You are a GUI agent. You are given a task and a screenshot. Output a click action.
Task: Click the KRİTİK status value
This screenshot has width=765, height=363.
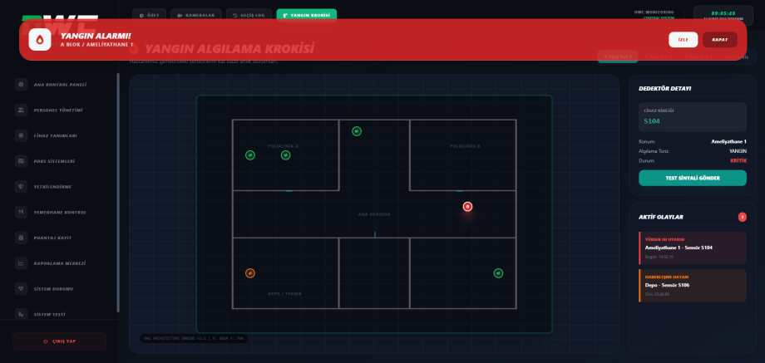[738, 160]
